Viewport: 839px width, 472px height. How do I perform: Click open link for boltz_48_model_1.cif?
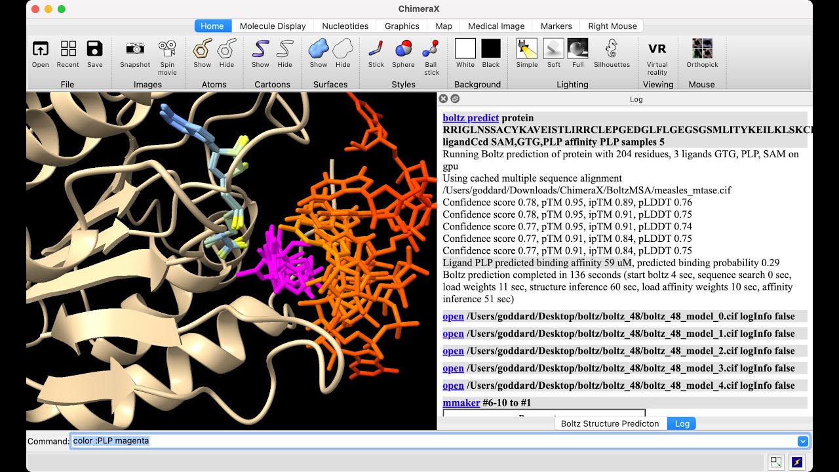click(x=453, y=334)
